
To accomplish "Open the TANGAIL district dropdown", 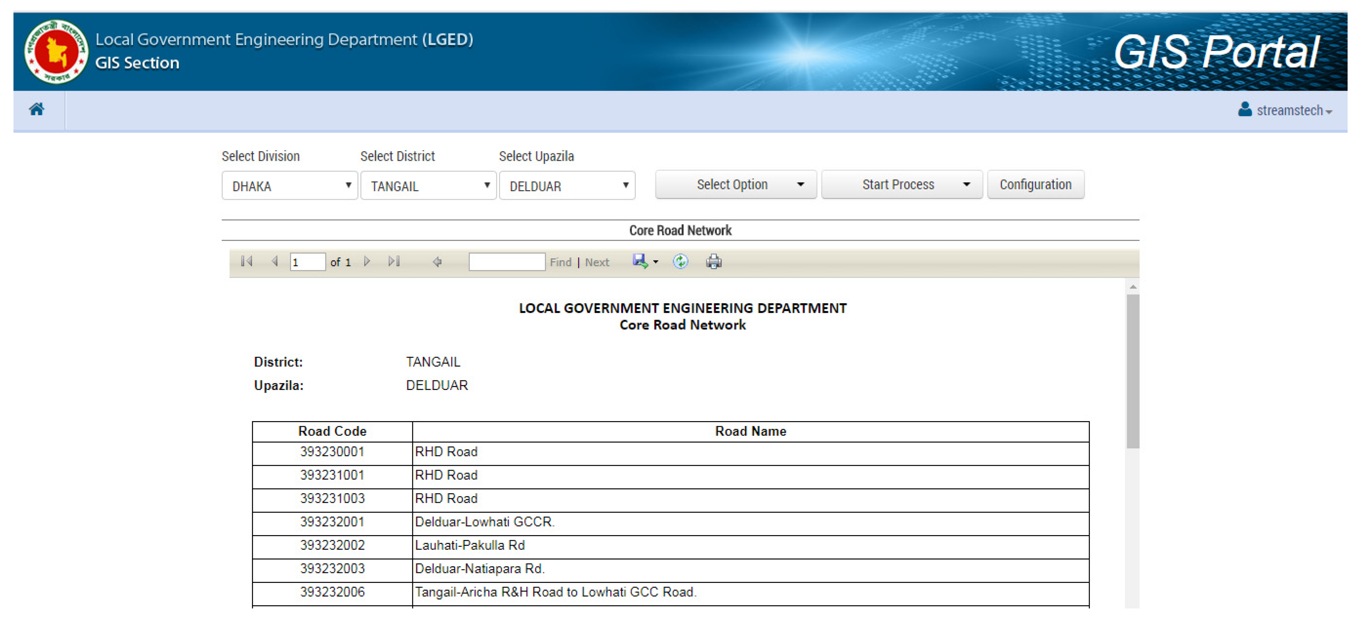I will [x=428, y=186].
